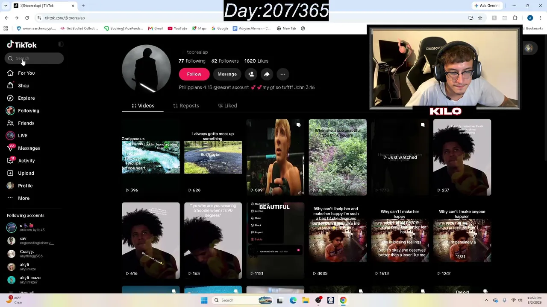The width and height of the screenshot is (547, 307).
Task: Message the toorealap account
Action: (227, 74)
